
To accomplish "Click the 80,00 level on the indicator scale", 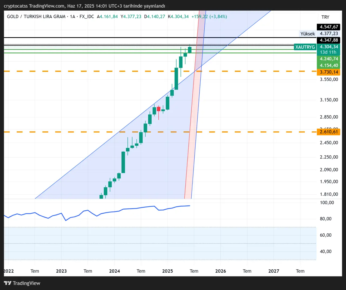I will pos(325,219).
